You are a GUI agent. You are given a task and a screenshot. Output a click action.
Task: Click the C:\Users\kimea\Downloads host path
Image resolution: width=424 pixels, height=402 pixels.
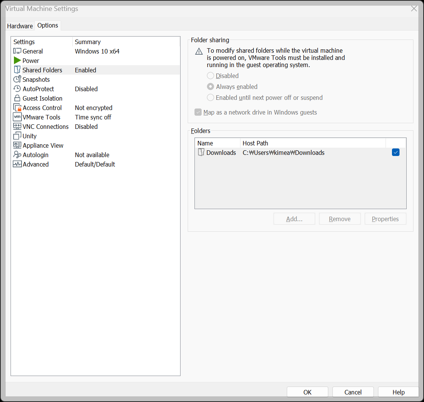click(283, 153)
